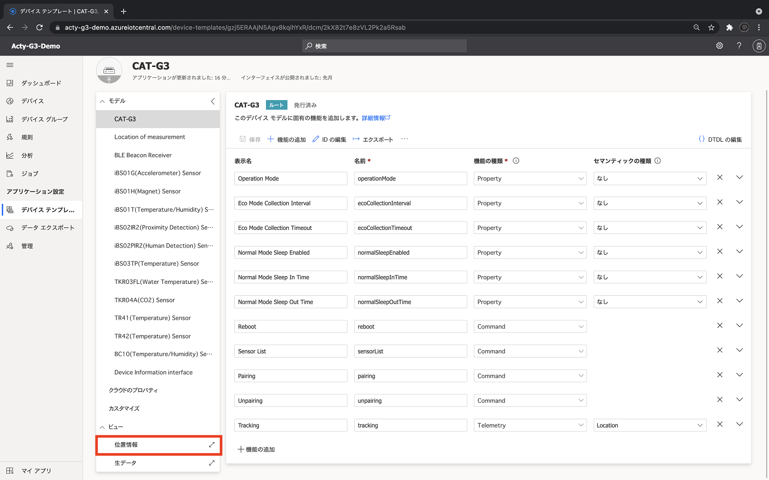Viewport: 769px width, 480px height.
Task: Select Device Information interface in tree
Action: coord(158,373)
